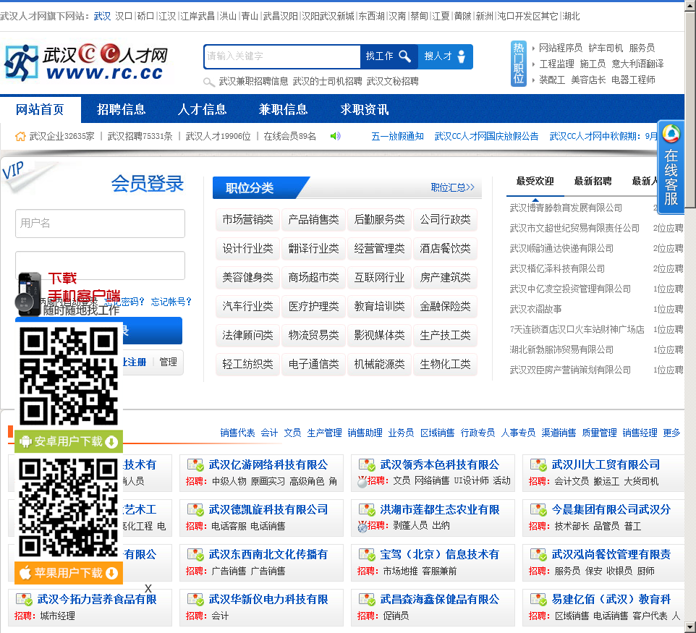
Task: Click the home icon beside 武汉企业
Action: click(x=20, y=137)
